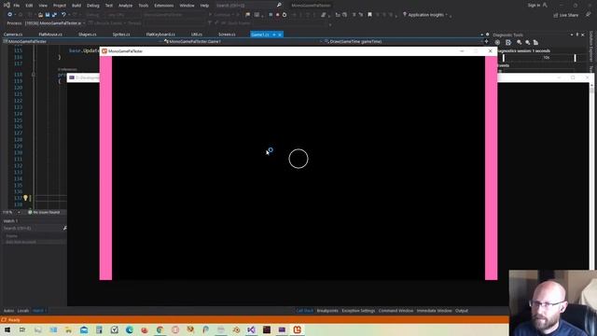This screenshot has height=336, width=597.
Task: Click the Visual Studio logo icon
Action: [7, 6]
